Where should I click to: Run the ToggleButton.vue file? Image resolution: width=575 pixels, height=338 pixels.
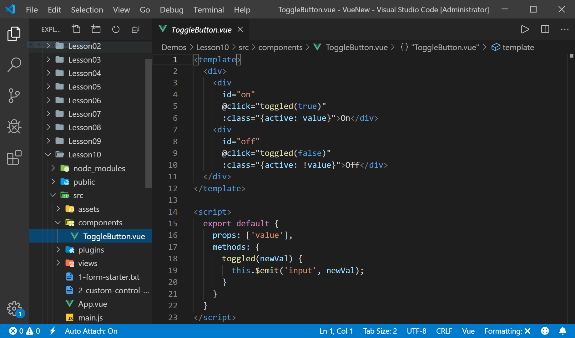coord(525,29)
